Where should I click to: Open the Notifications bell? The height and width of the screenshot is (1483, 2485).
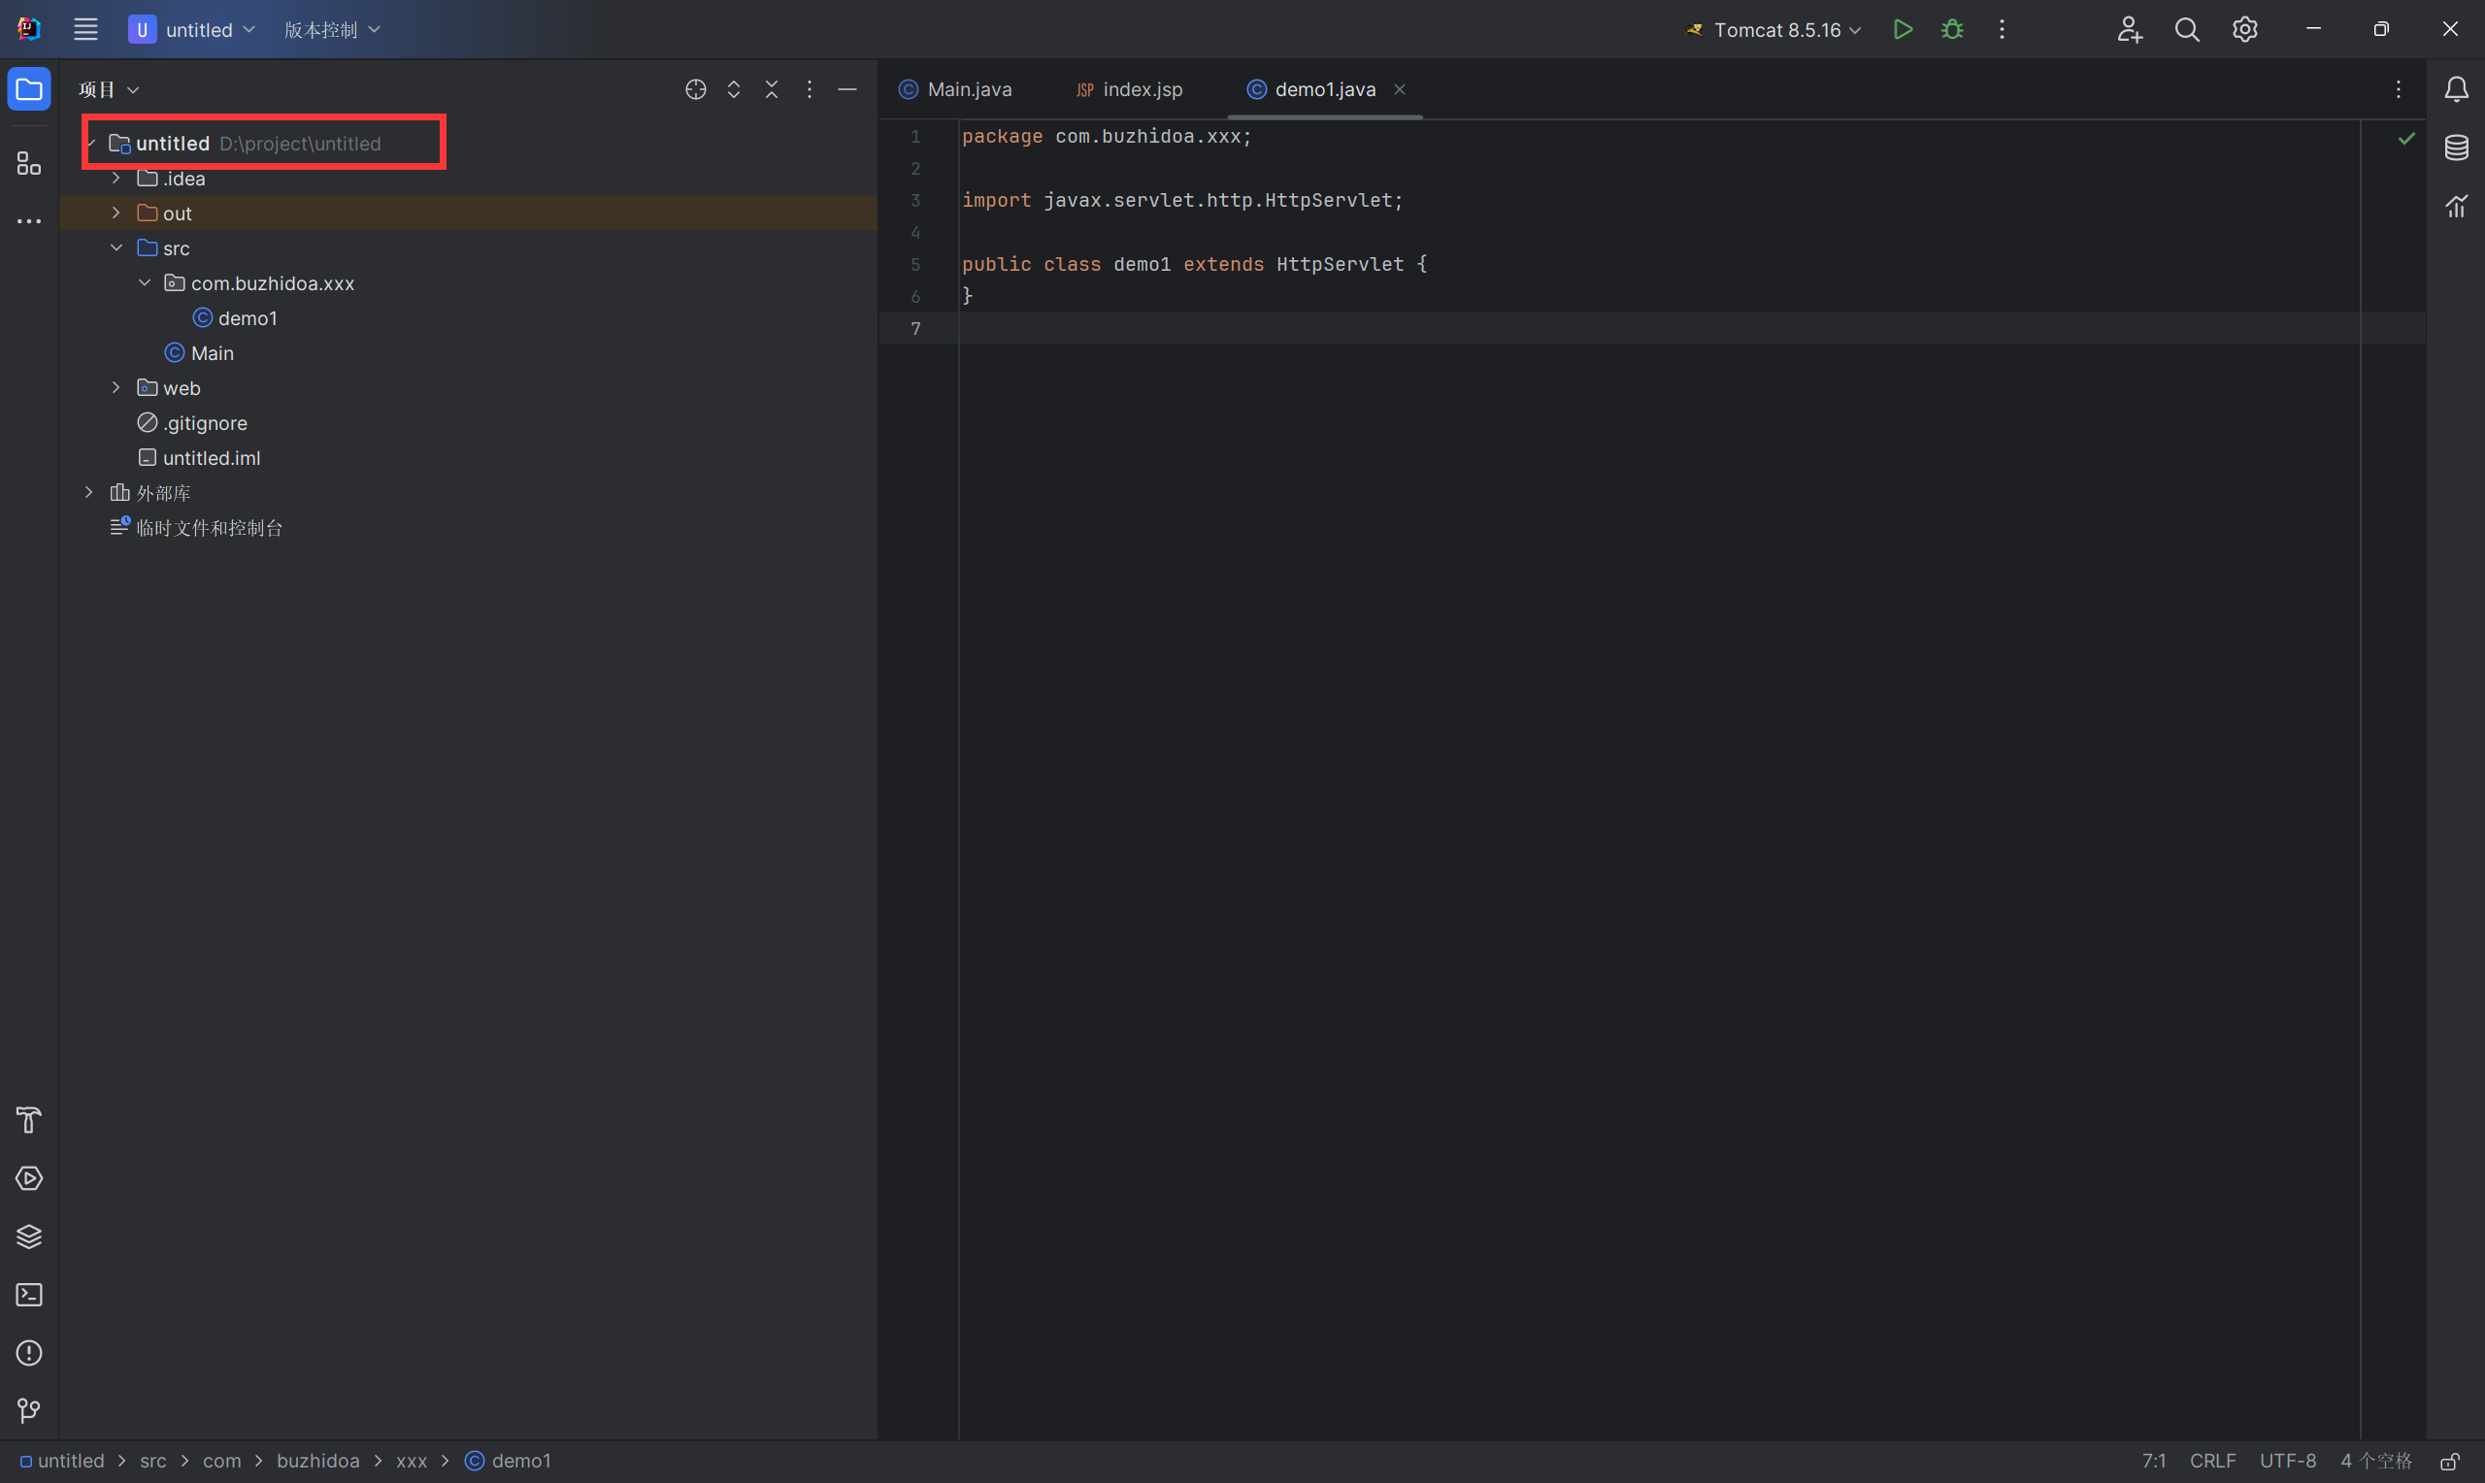click(x=2456, y=90)
